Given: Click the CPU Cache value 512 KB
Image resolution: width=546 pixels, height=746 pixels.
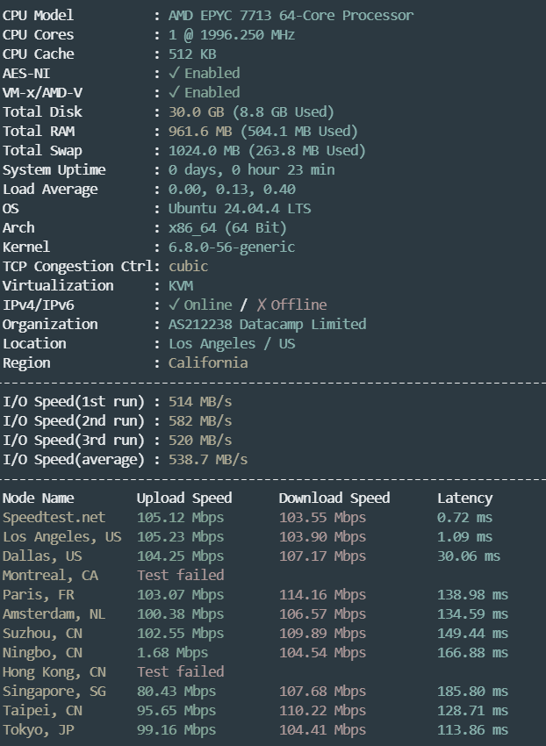Looking at the screenshot, I should point(192,54).
